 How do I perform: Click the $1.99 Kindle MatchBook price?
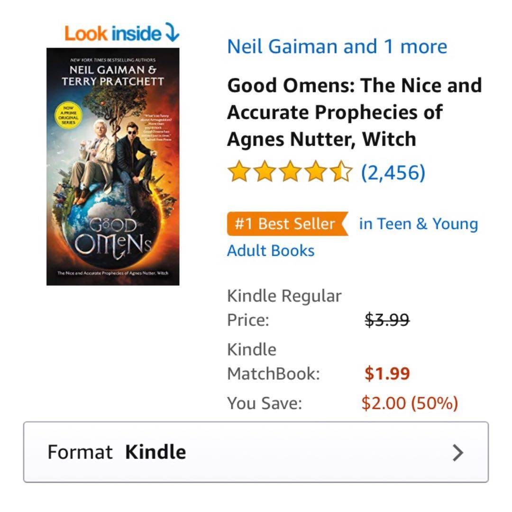387,374
